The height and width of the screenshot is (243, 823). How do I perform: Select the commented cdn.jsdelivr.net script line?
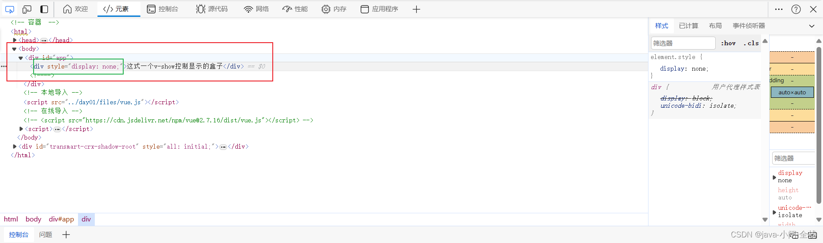[168, 120]
